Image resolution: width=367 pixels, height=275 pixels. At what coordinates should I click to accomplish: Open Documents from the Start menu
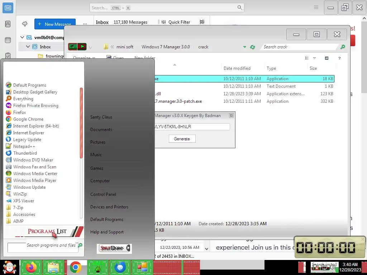[101, 130]
